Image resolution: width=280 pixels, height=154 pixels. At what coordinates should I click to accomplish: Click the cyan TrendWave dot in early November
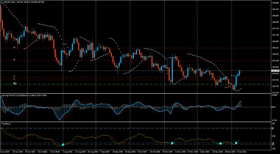pyautogui.click(x=172, y=143)
